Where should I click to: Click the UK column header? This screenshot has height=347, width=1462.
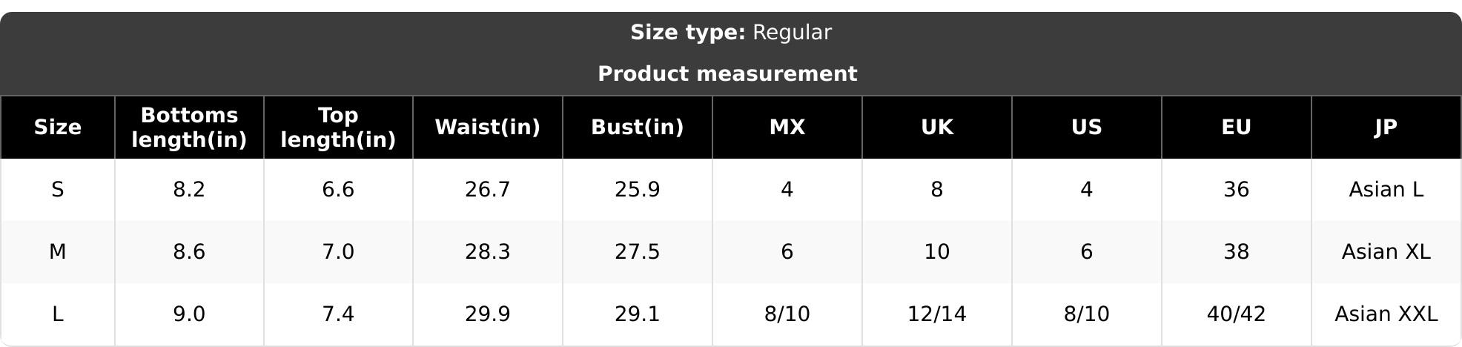[x=937, y=128]
